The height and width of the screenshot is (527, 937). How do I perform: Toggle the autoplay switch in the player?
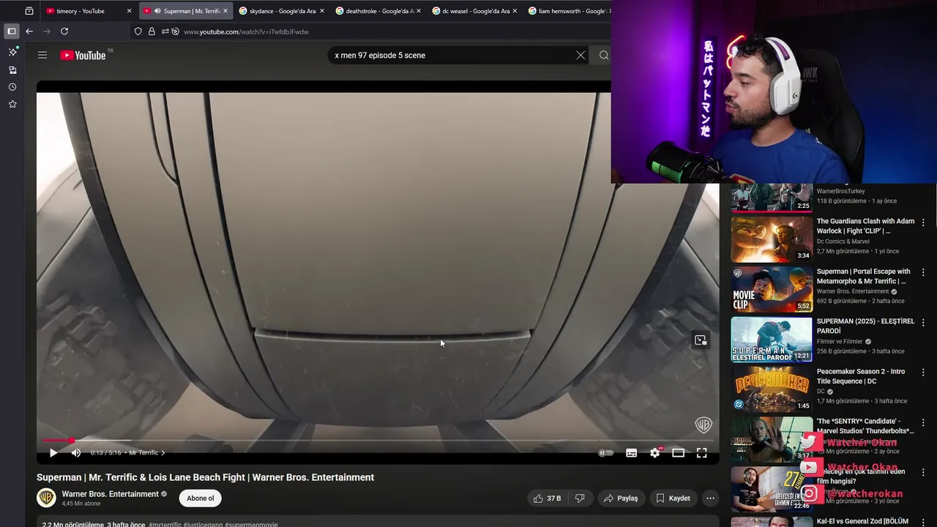pyautogui.click(x=605, y=453)
